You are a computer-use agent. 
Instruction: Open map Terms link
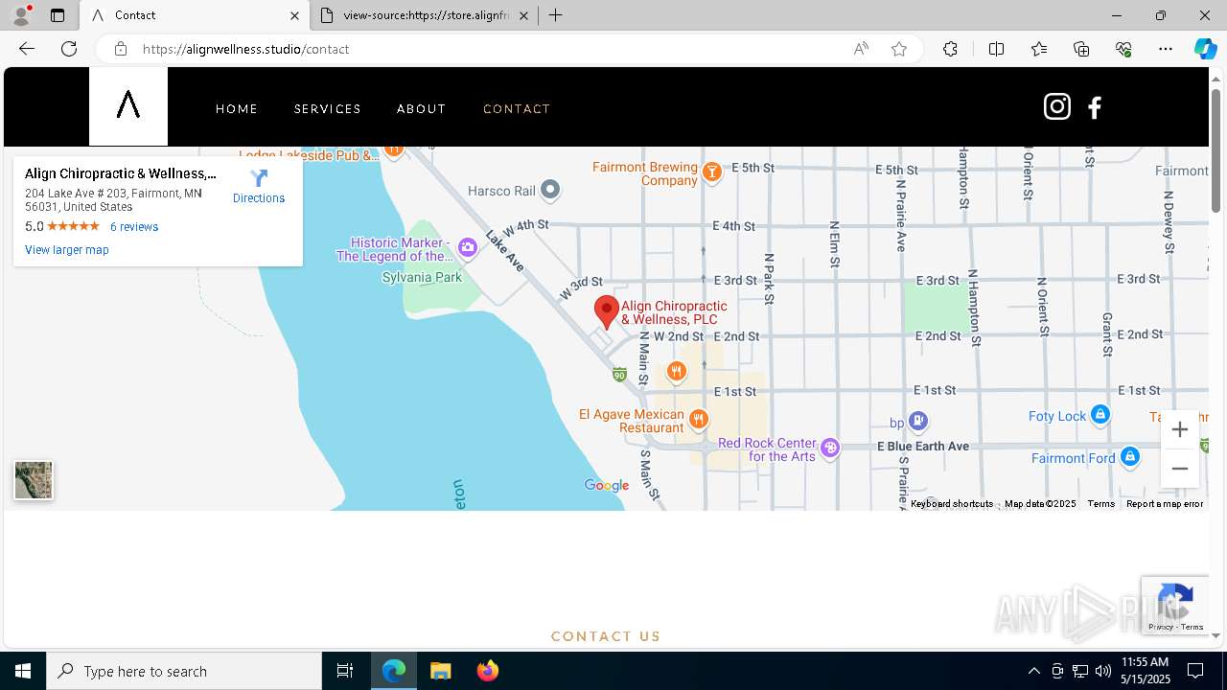click(x=1100, y=504)
